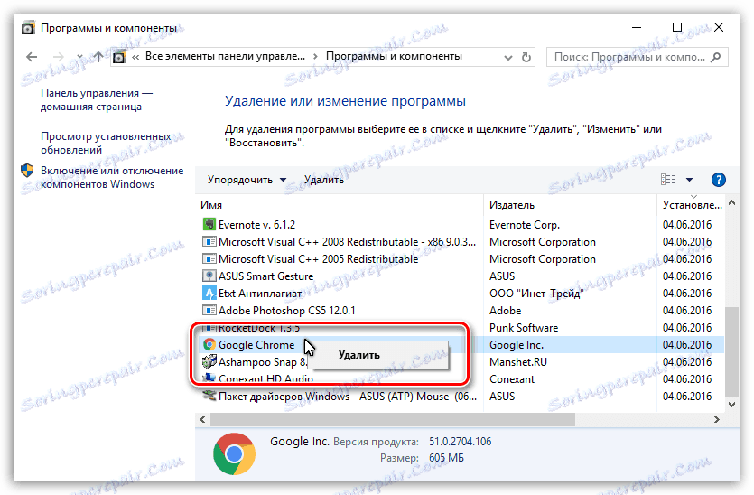Expand the address bar history dropdown
This screenshot has width=754, height=495.
coord(507,57)
